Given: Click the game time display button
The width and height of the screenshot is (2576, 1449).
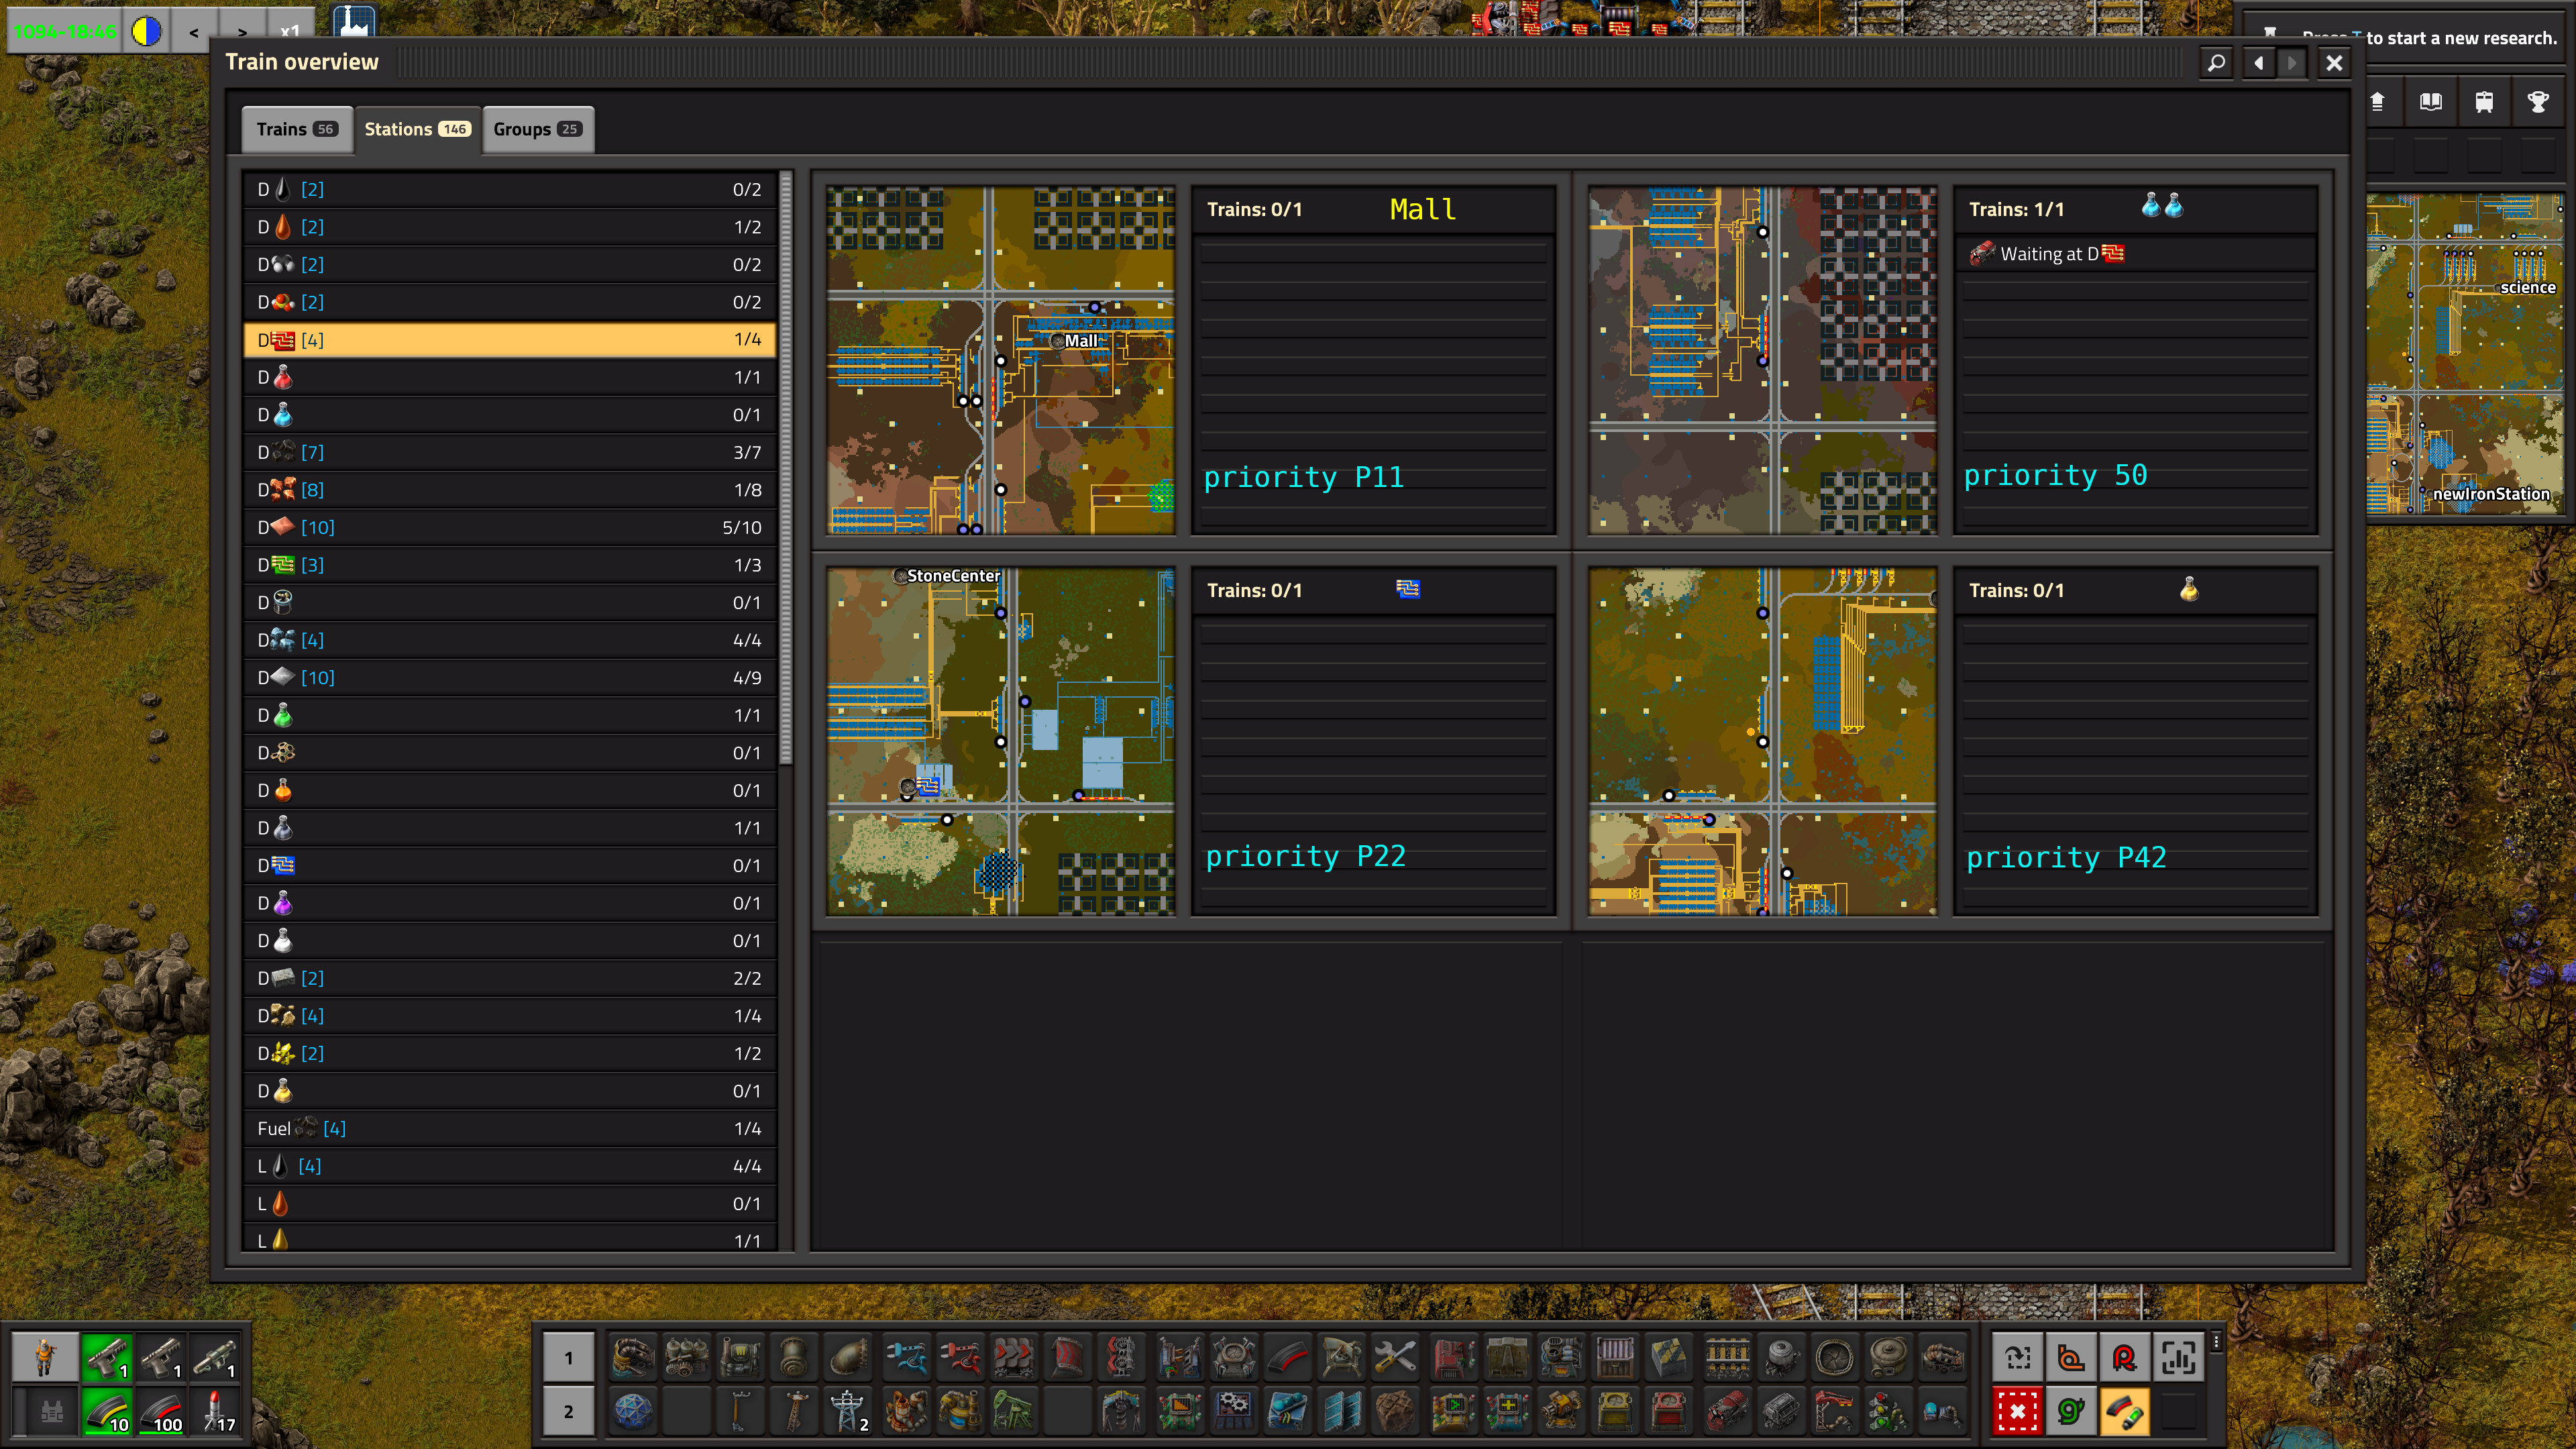Looking at the screenshot, I should click(65, 31).
